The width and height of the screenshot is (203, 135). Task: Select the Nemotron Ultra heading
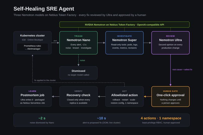pos(170,40)
